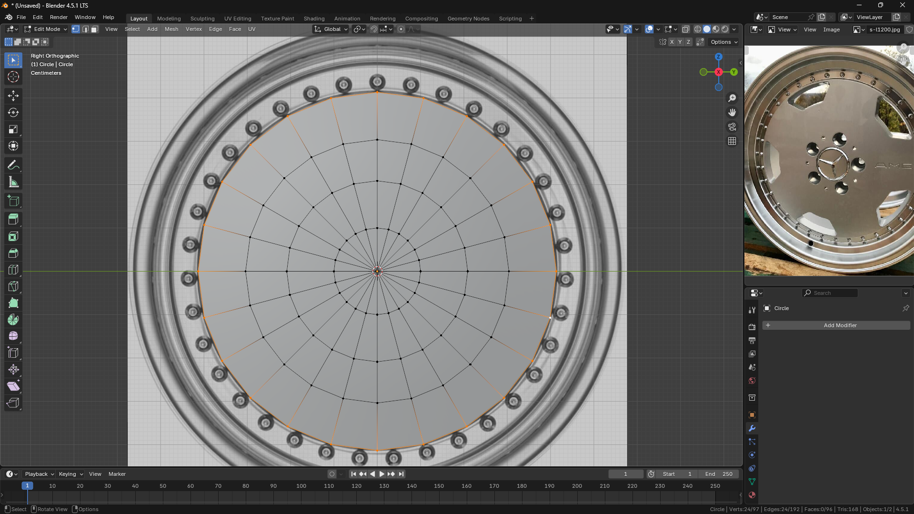Expand the Options dropdown
Screen dimensions: 914x514
click(x=724, y=42)
